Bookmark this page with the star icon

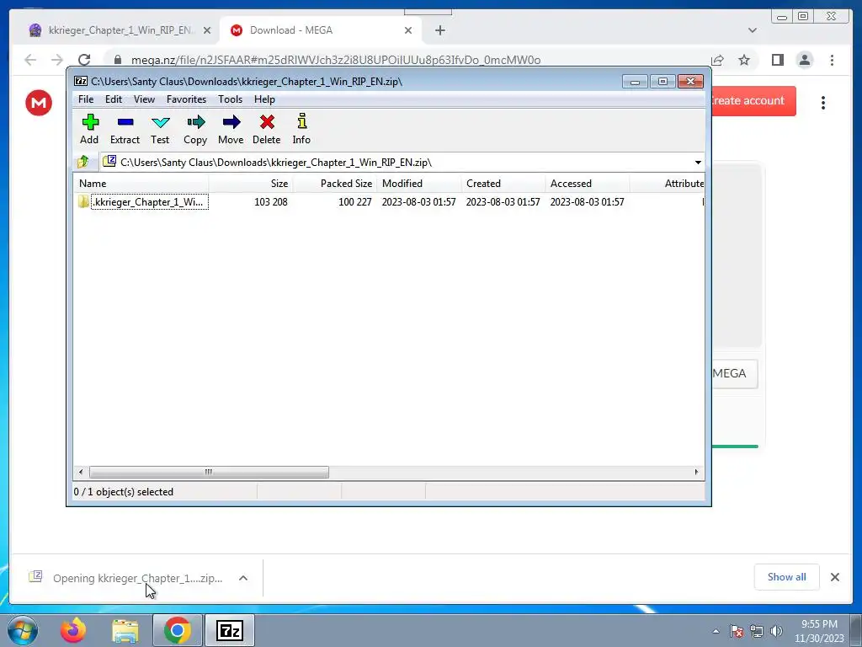point(744,60)
